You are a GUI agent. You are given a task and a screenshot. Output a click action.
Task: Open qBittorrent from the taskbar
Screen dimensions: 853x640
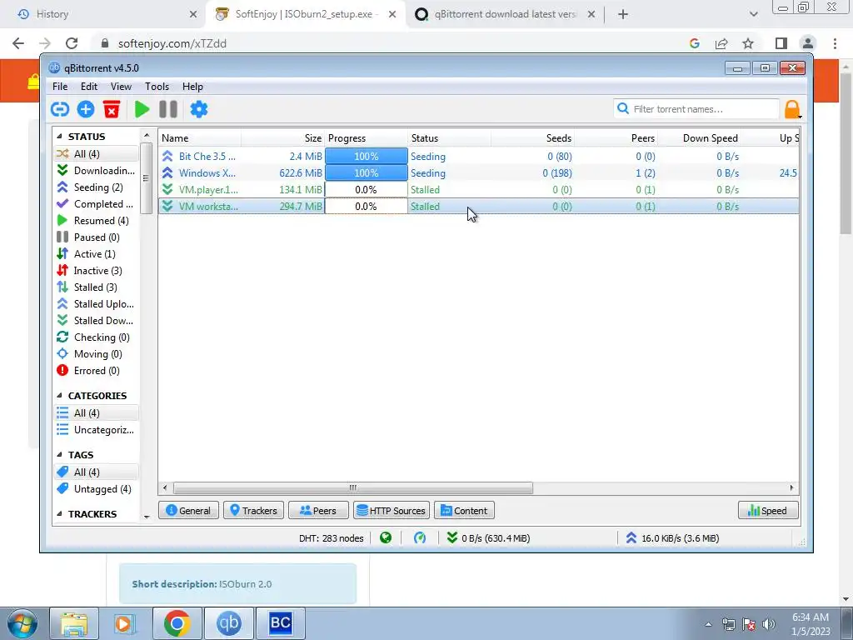tap(228, 623)
